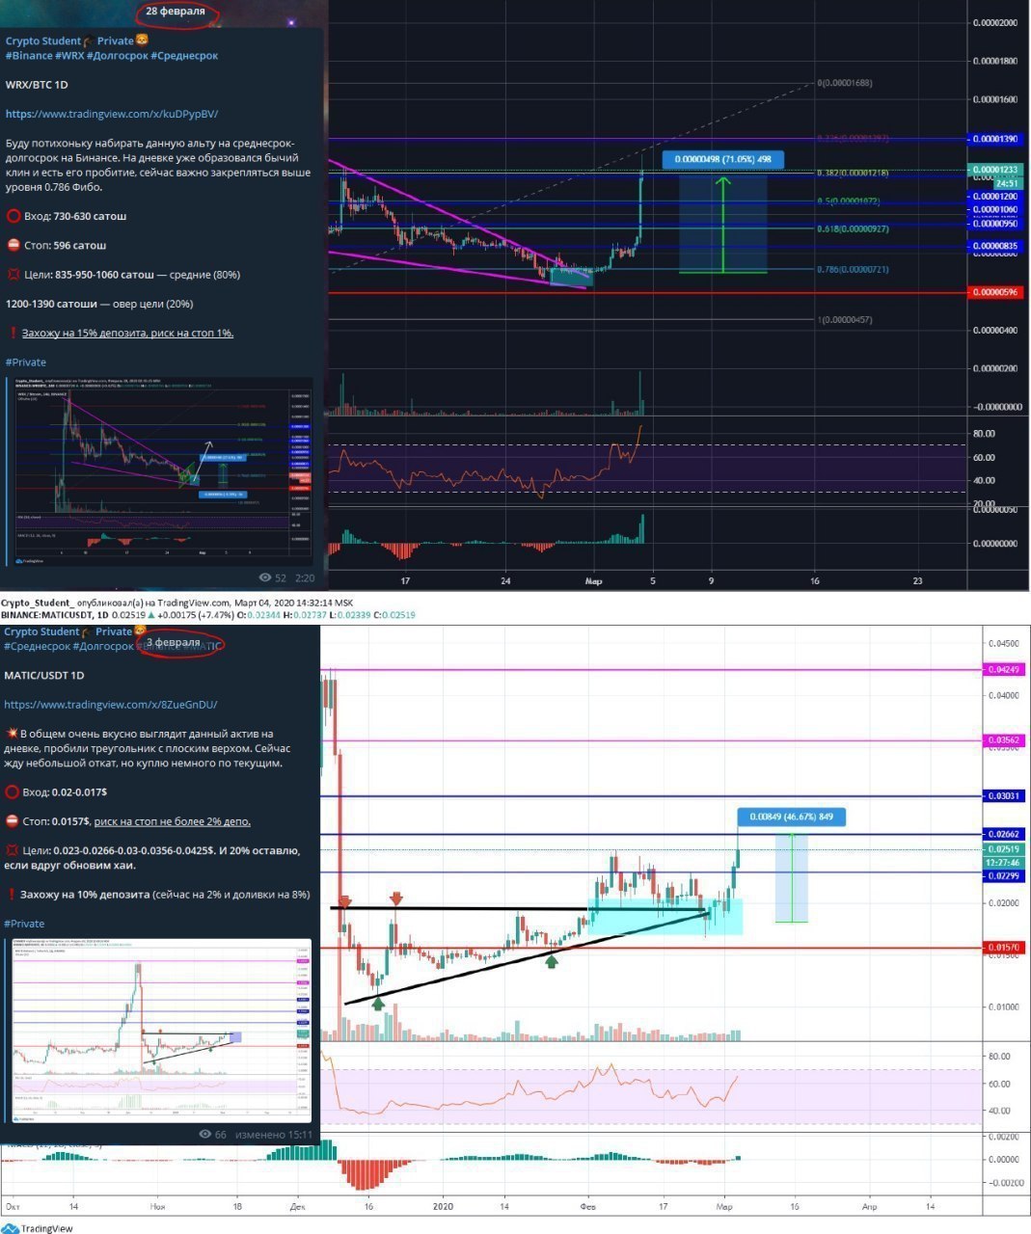Click the 'Вход: 730-630 сатош' line
Image resolution: width=1031 pixels, height=1234 pixels.
point(66,216)
